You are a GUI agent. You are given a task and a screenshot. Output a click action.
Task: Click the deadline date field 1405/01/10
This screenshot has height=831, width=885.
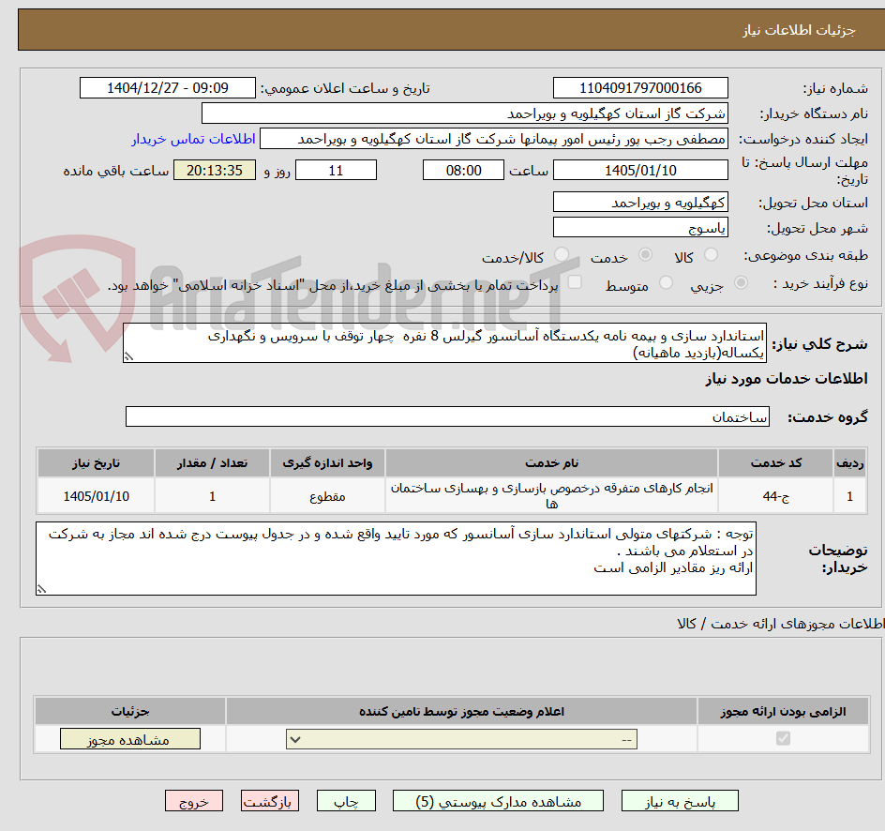tap(640, 170)
